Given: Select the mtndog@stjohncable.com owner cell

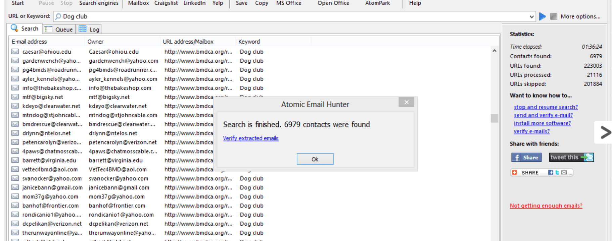Looking at the screenshot, I should 123,115.
